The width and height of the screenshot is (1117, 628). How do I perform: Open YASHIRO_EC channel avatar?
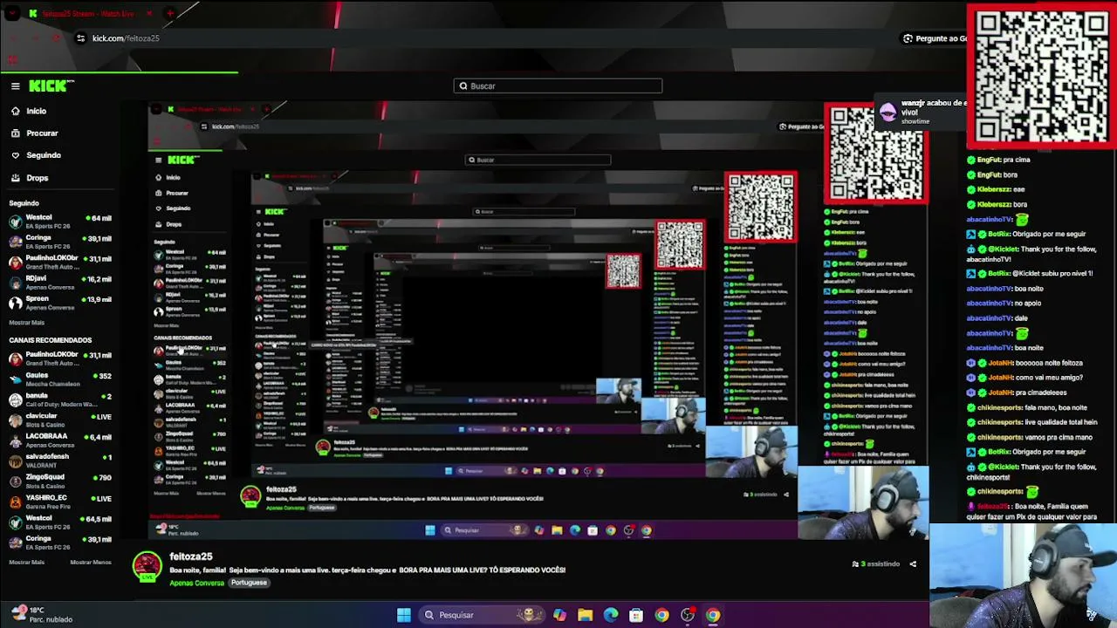[15, 502]
